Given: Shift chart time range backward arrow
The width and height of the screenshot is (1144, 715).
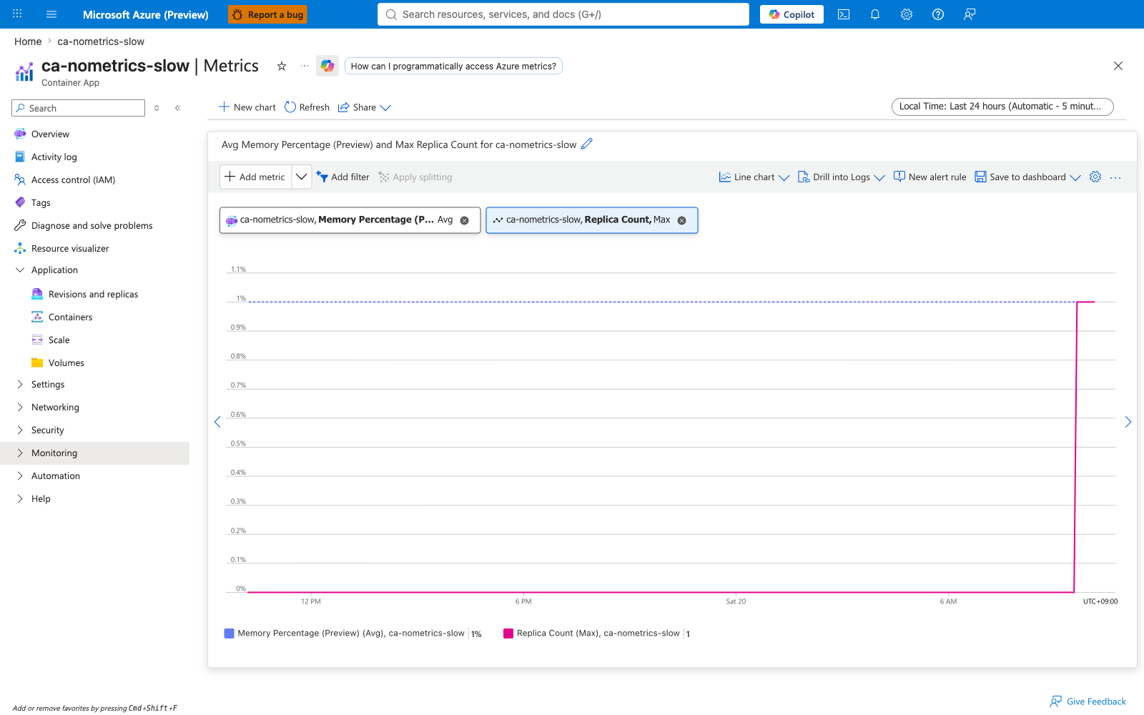Looking at the screenshot, I should pyautogui.click(x=217, y=422).
